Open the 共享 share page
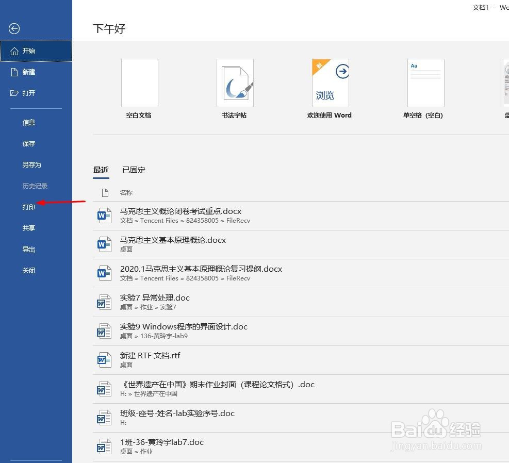 36,228
